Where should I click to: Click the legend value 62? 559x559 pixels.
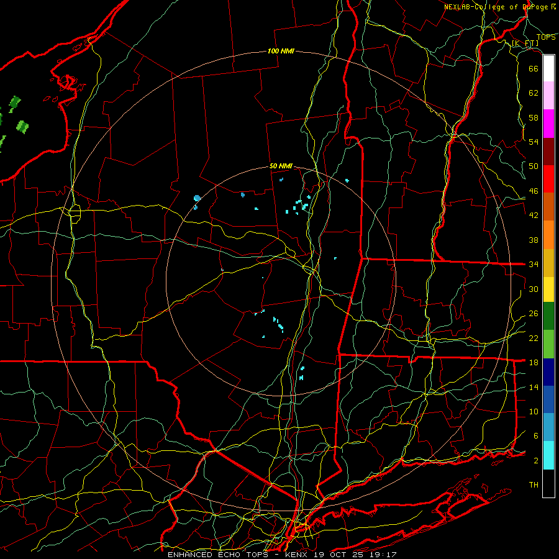(x=534, y=93)
